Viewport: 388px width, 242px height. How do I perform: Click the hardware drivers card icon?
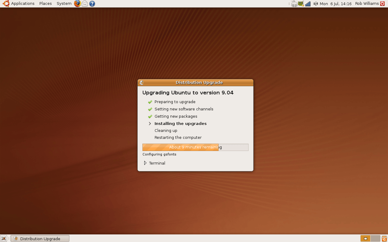tap(301, 4)
